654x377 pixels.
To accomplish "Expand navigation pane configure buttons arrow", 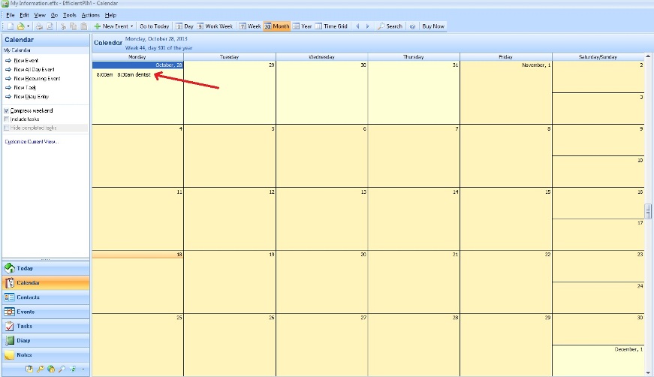I will coord(83,369).
